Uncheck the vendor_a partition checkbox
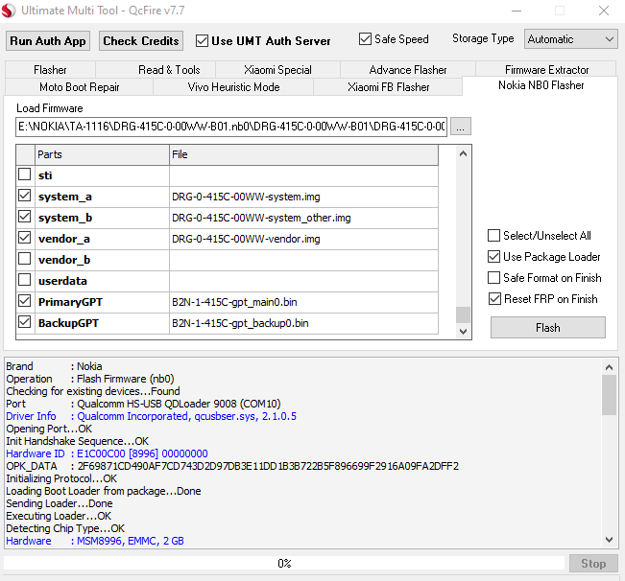Image resolution: width=625 pixels, height=581 pixels. (25, 238)
